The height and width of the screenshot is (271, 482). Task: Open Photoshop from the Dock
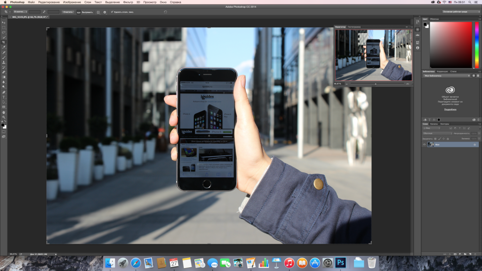click(340, 263)
